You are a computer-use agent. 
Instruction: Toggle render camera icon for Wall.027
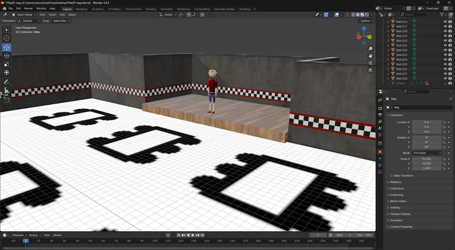[x=450, y=74]
